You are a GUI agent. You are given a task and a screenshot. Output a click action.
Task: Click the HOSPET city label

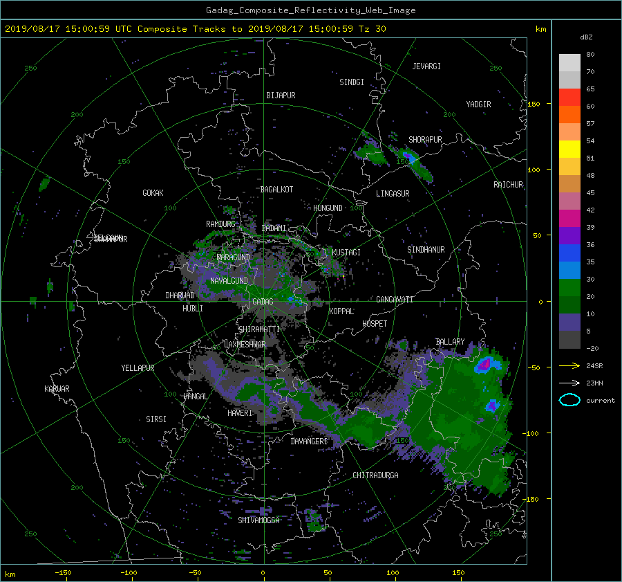click(375, 324)
